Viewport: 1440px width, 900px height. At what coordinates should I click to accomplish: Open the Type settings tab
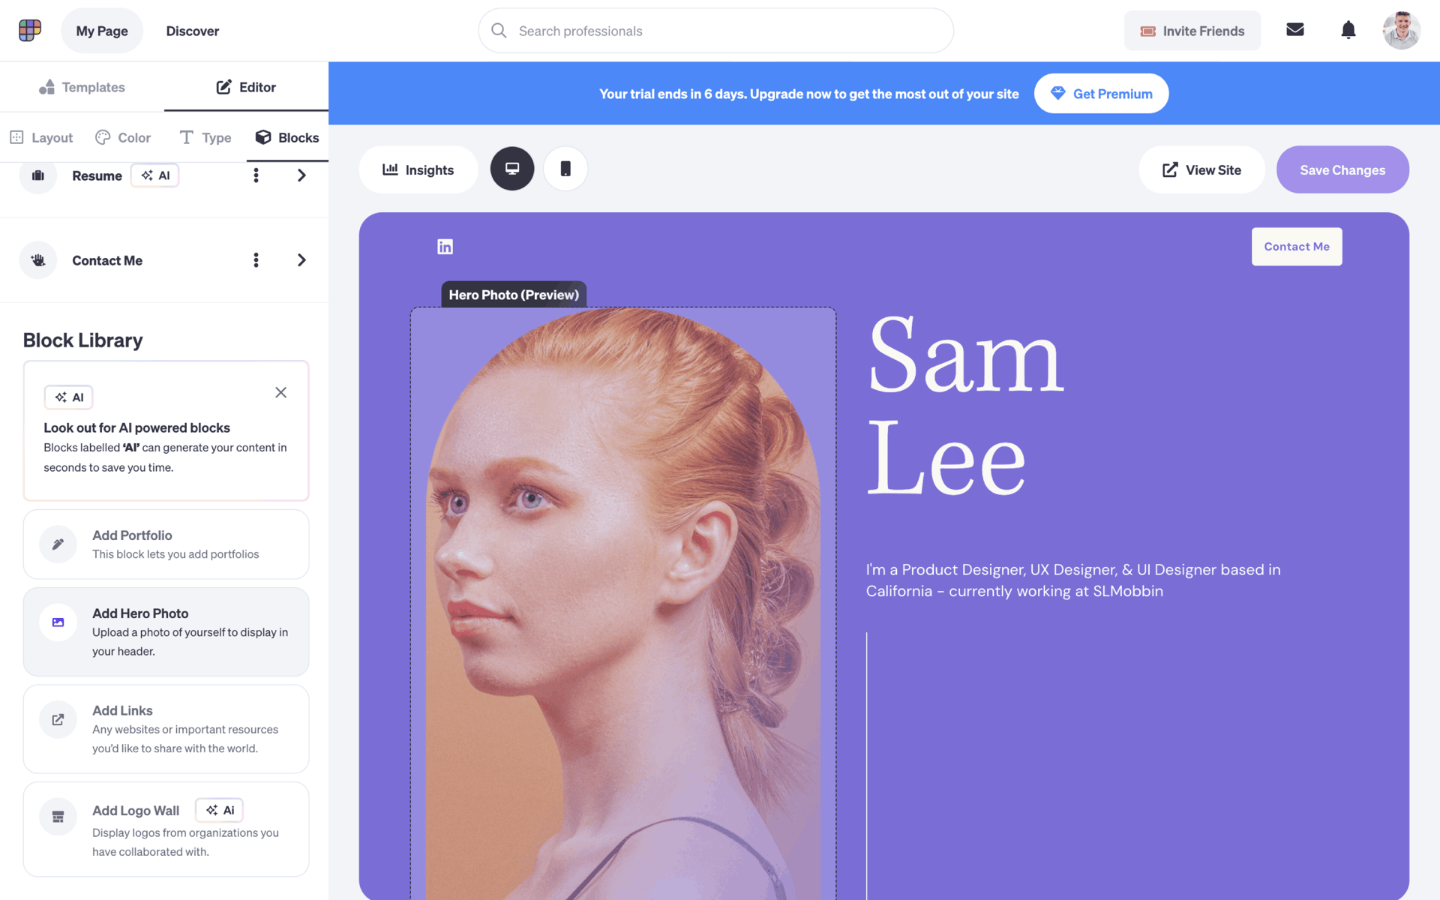[x=205, y=137]
